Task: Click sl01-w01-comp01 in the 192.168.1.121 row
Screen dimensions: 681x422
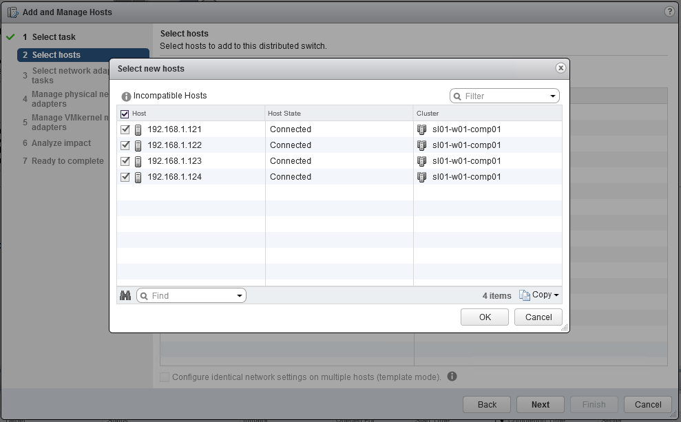Action: tap(466, 129)
